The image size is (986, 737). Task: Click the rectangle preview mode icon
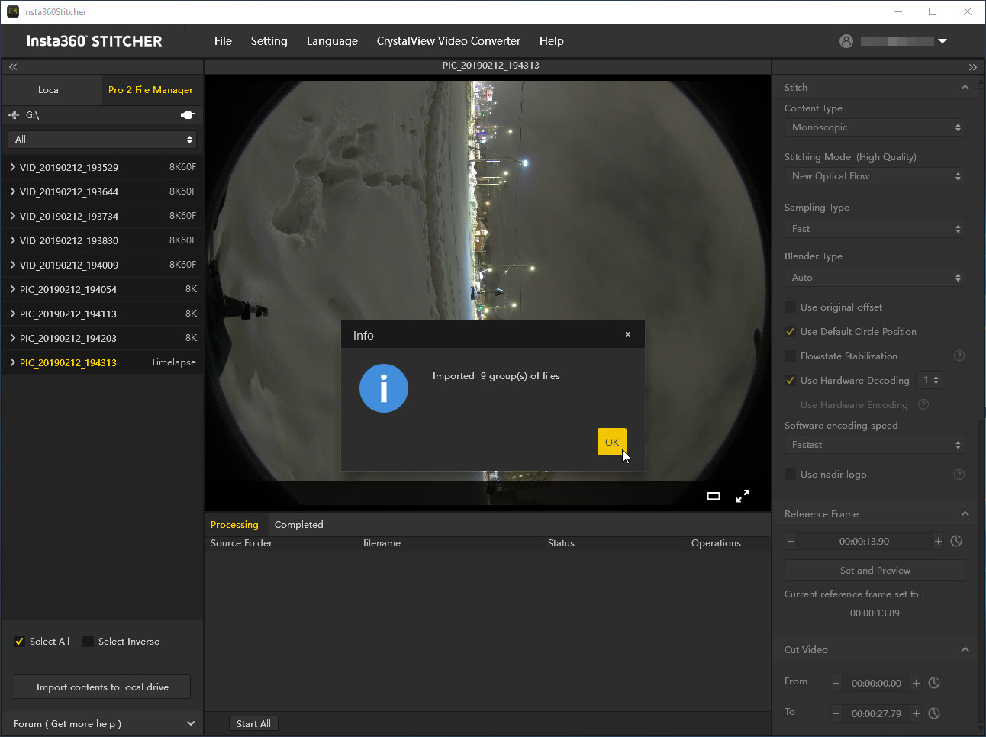tap(714, 496)
